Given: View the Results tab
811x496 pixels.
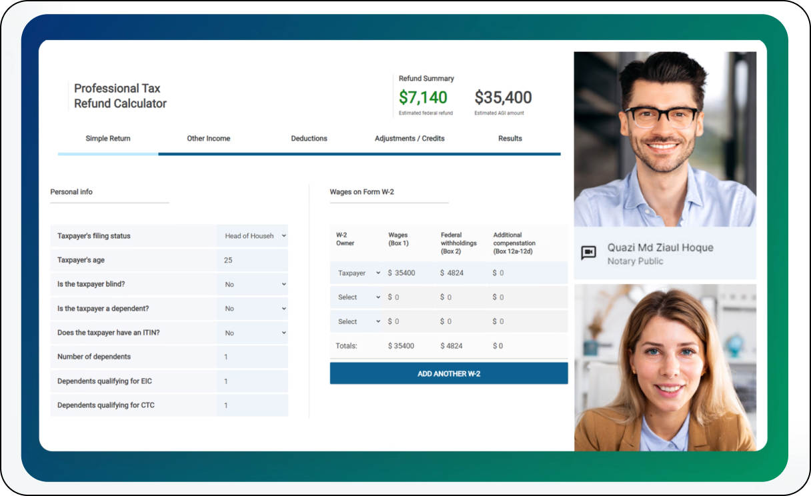Looking at the screenshot, I should (x=510, y=139).
